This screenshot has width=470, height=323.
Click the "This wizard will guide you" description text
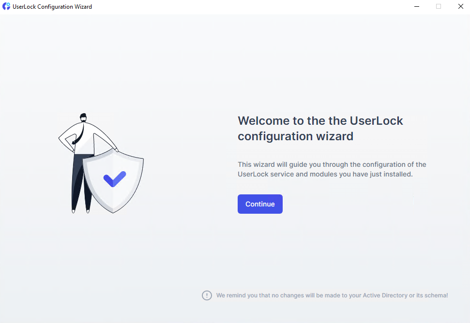click(x=332, y=169)
